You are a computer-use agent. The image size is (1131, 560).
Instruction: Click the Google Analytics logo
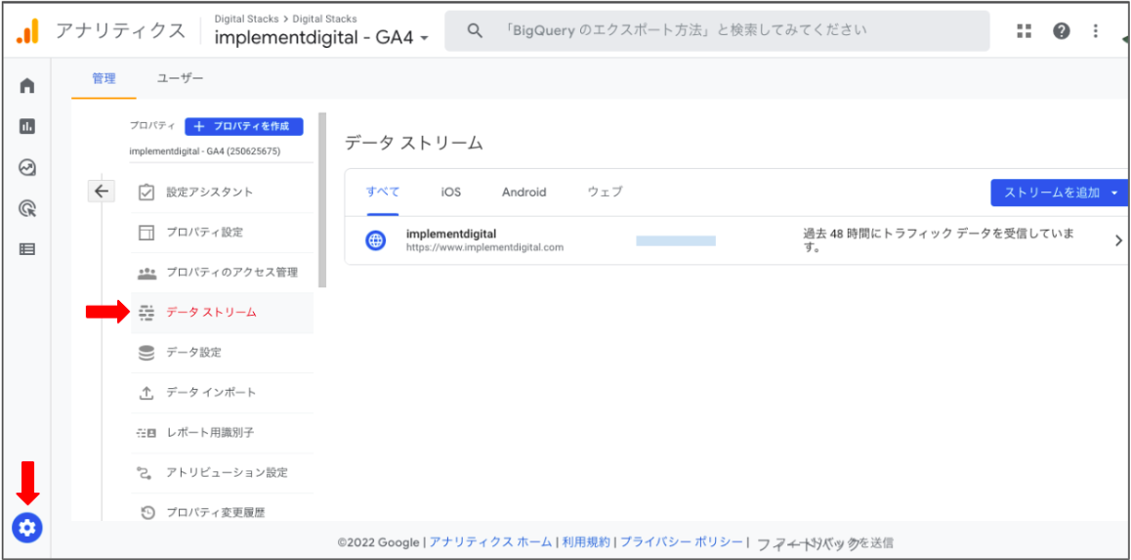tap(29, 31)
